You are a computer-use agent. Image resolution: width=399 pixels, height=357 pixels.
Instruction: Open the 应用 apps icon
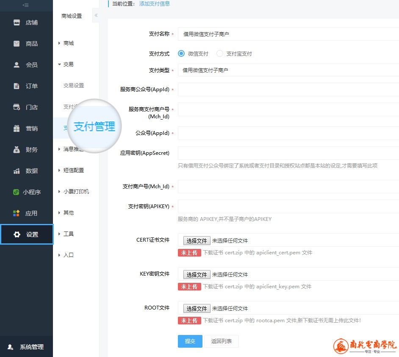[16, 213]
